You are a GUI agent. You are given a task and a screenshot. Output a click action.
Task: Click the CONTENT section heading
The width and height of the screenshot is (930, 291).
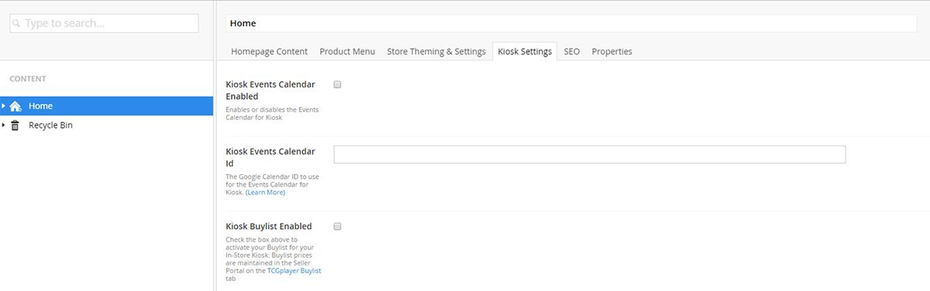[28, 79]
